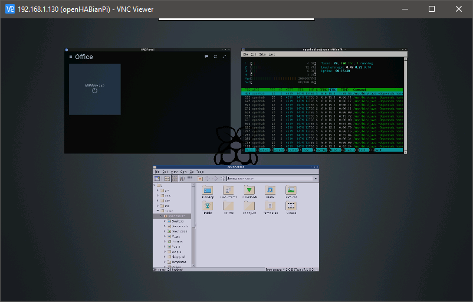Refresh the HABPanel dashboard
The height and width of the screenshot is (302, 473).
(215, 57)
